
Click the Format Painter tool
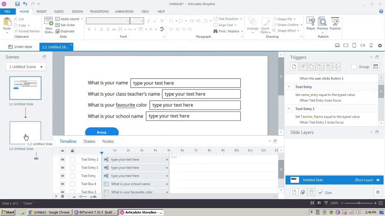point(26,31)
